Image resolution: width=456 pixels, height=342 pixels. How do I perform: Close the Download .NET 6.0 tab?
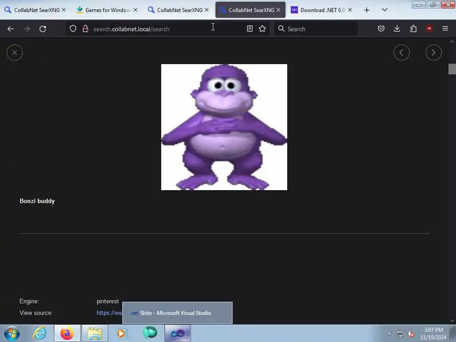coord(350,10)
